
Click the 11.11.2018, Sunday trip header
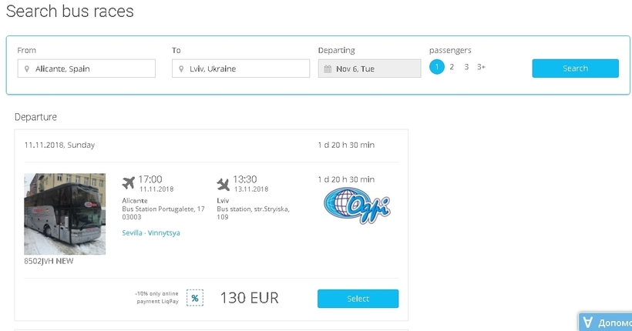pyautogui.click(x=59, y=145)
